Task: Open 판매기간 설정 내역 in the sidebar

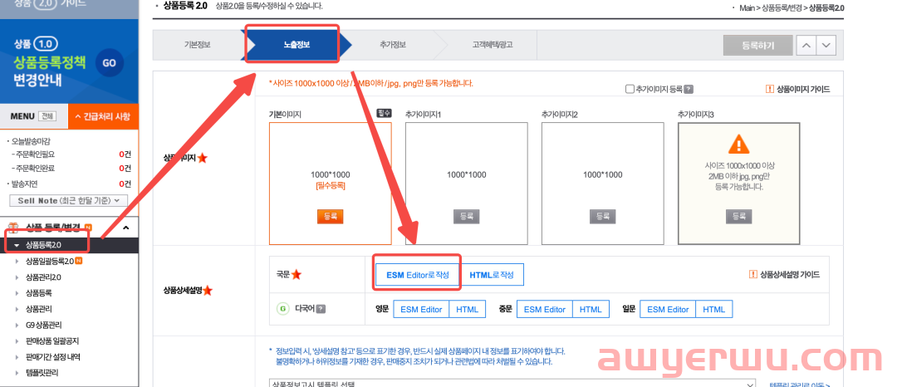Action: [52, 357]
